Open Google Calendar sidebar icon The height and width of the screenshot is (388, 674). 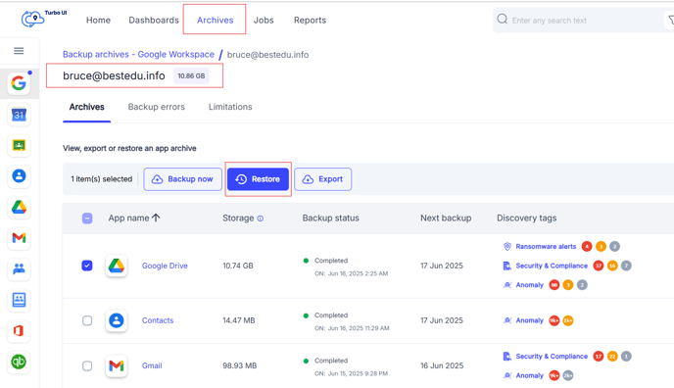click(x=19, y=115)
